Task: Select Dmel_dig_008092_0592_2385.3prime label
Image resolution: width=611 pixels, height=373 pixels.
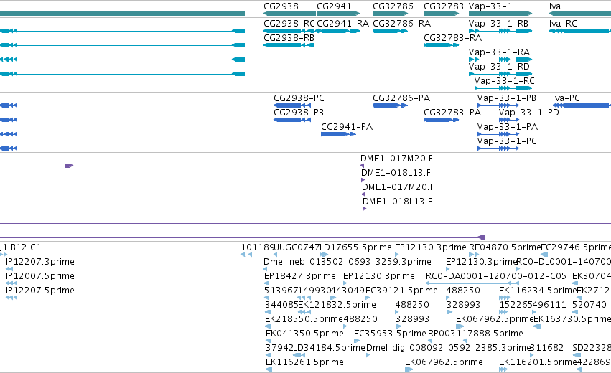Action: pyautogui.click(x=448, y=348)
